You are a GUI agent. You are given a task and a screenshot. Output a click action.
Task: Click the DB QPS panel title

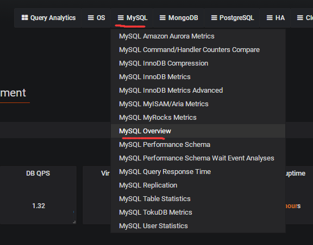[x=38, y=173]
